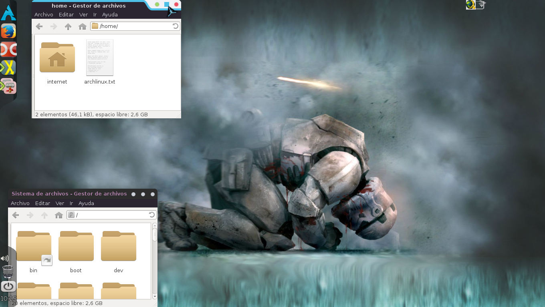Open Ver menu in Sistema de archivos window

[x=60, y=203]
